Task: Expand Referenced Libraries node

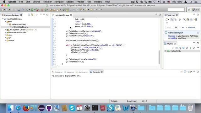Action: click(5, 32)
